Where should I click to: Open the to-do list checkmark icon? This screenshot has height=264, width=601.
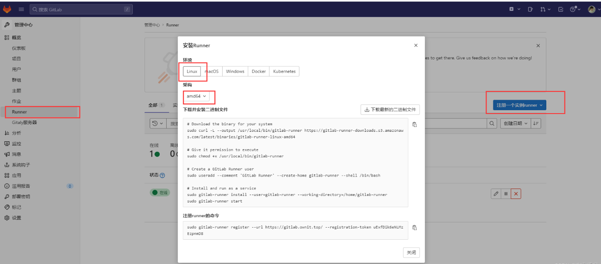561,9
